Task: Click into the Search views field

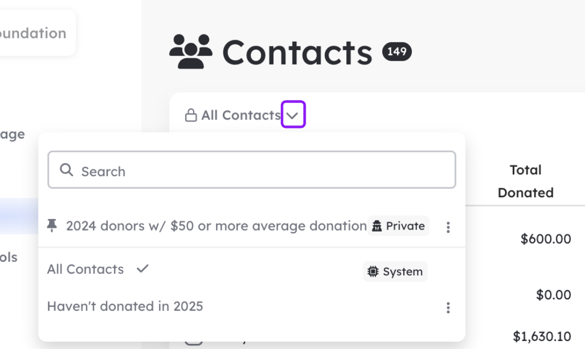Action: pyautogui.click(x=252, y=170)
